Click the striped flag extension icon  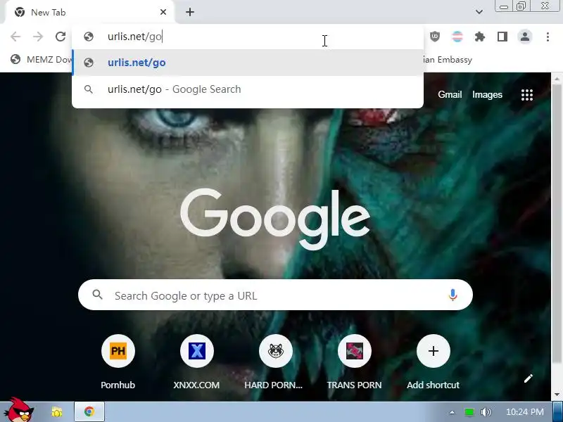[457, 37]
